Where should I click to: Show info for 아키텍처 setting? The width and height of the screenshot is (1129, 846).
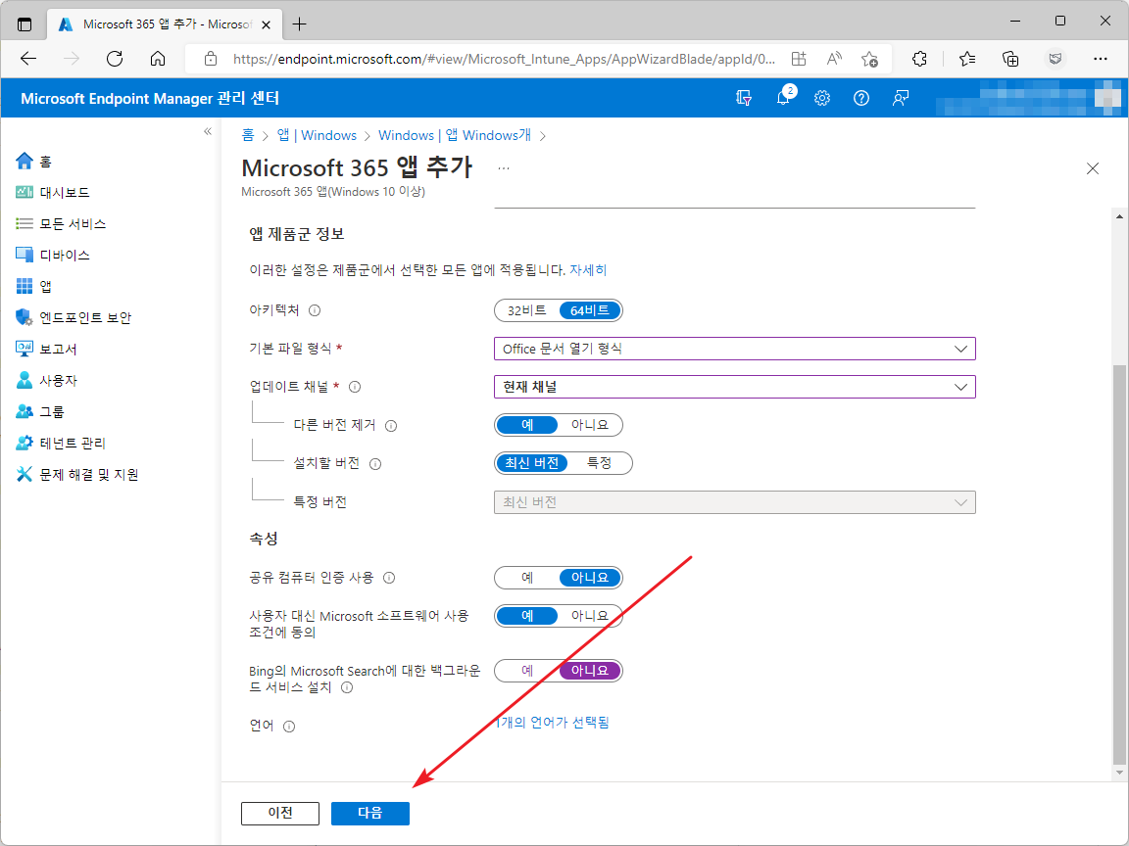pos(315,310)
